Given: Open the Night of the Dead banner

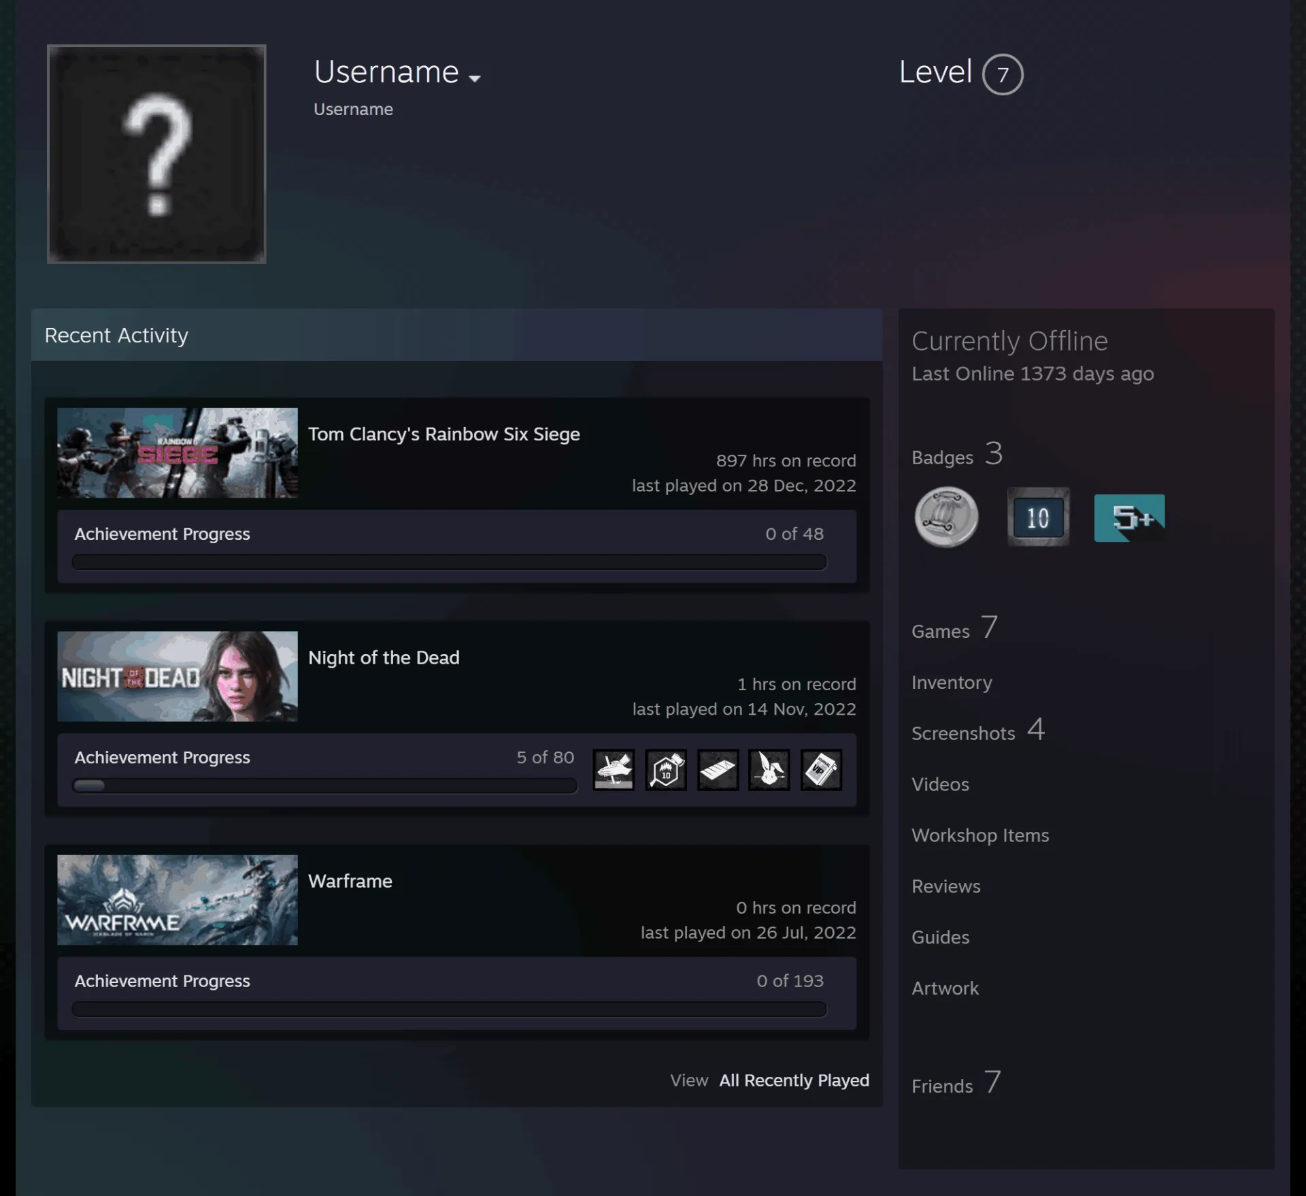Looking at the screenshot, I should pyautogui.click(x=178, y=676).
